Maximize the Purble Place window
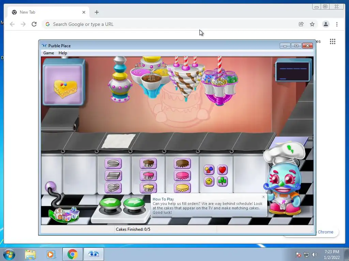349x261 pixels. coord(296,46)
